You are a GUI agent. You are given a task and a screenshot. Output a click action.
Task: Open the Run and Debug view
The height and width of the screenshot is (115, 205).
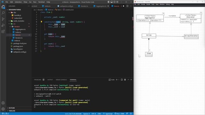(x=3, y=25)
